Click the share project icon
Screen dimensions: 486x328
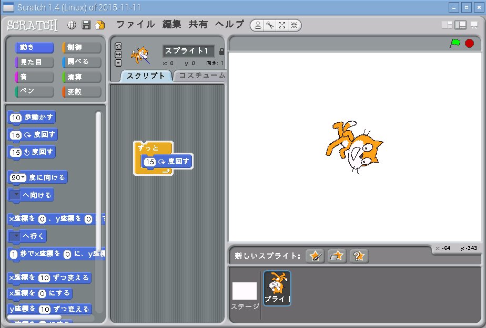click(100, 25)
